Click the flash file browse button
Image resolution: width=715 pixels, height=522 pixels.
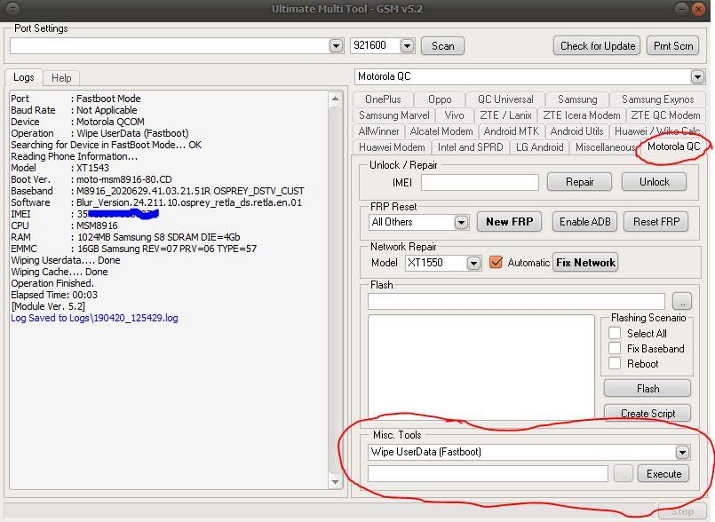tap(682, 301)
